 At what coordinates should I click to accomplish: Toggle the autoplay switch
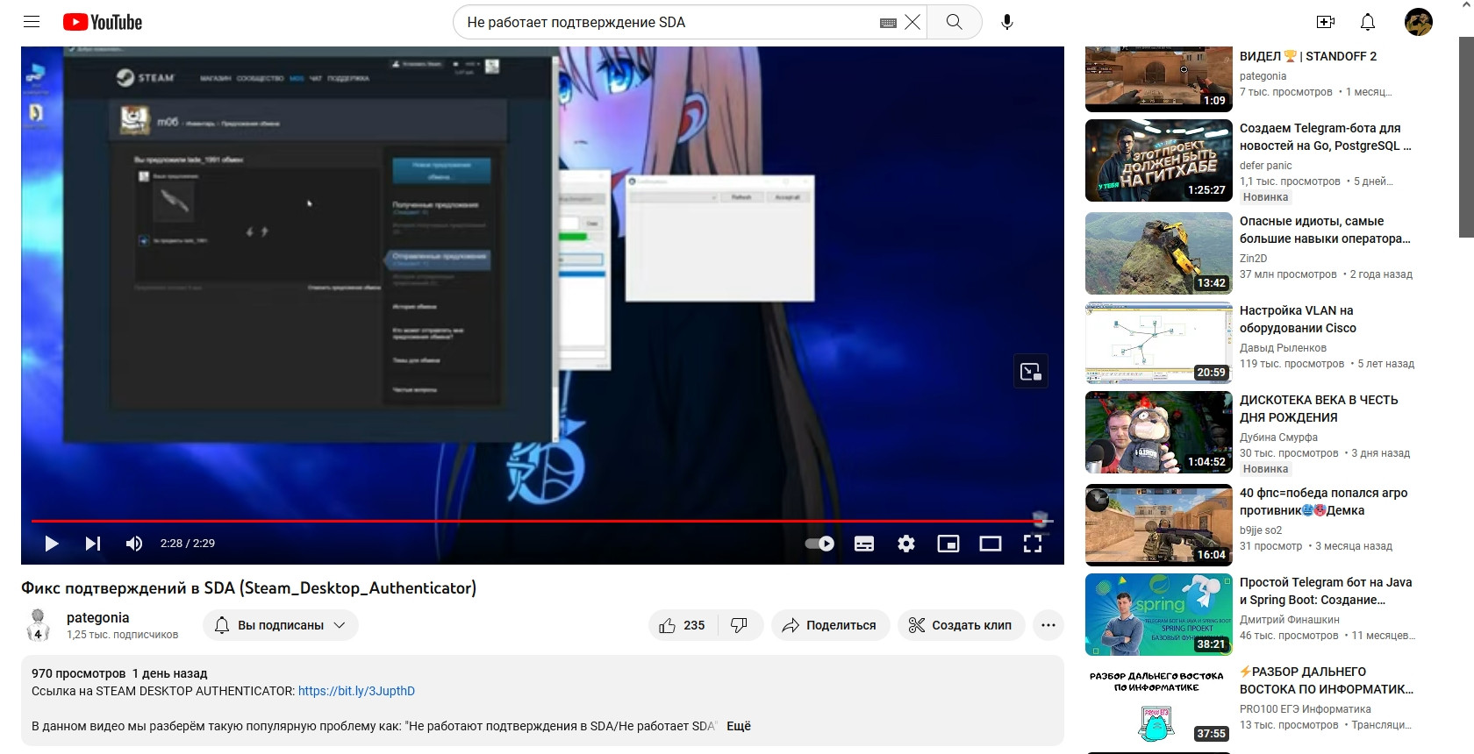(x=819, y=544)
